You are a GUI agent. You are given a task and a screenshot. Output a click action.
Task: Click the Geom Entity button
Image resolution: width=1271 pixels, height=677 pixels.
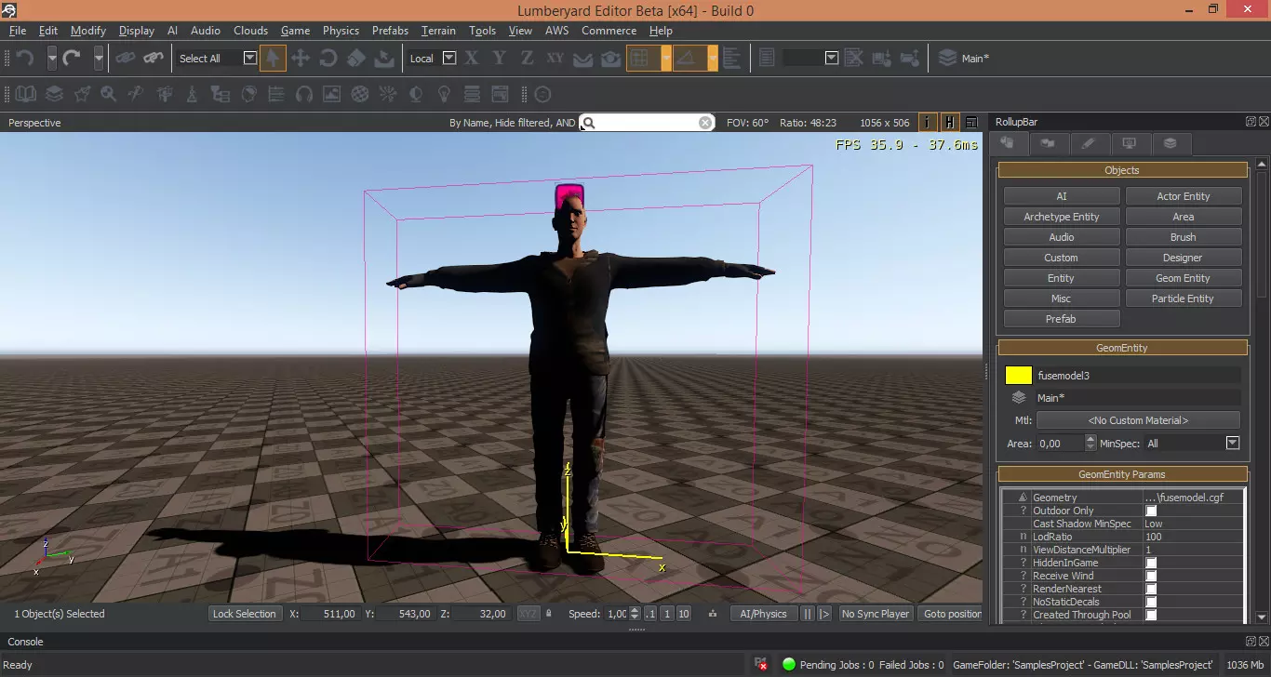tap(1183, 278)
